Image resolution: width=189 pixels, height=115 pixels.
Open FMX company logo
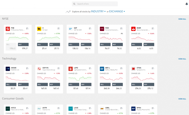[102, 29]
